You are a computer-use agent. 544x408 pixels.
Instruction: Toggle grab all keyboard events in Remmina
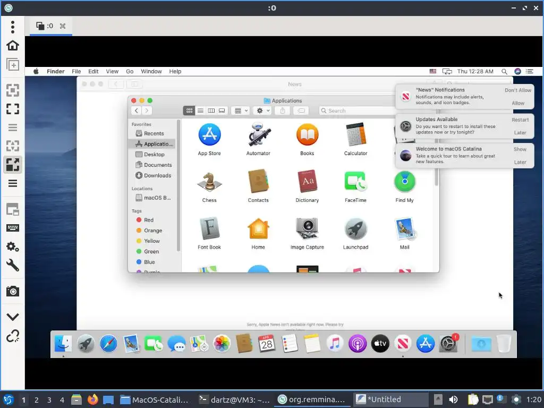[x=13, y=228]
